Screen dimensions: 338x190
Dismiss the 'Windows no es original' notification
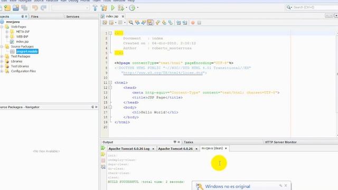pyautogui.click(x=286, y=185)
